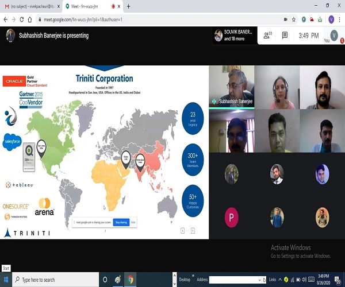Click the 23 year Legacy circle

click(193, 119)
